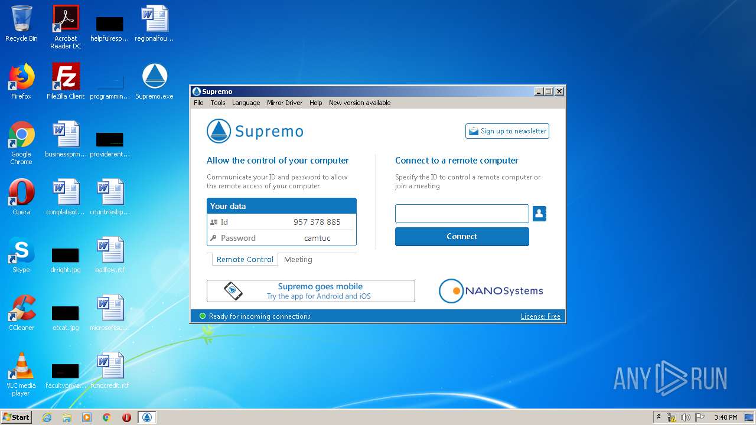Screen dimensions: 756x425
Task: Select the completeot Word document icon
Action: click(66, 197)
